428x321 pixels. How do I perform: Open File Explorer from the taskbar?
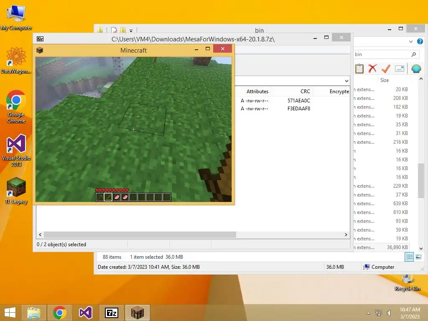(34, 313)
